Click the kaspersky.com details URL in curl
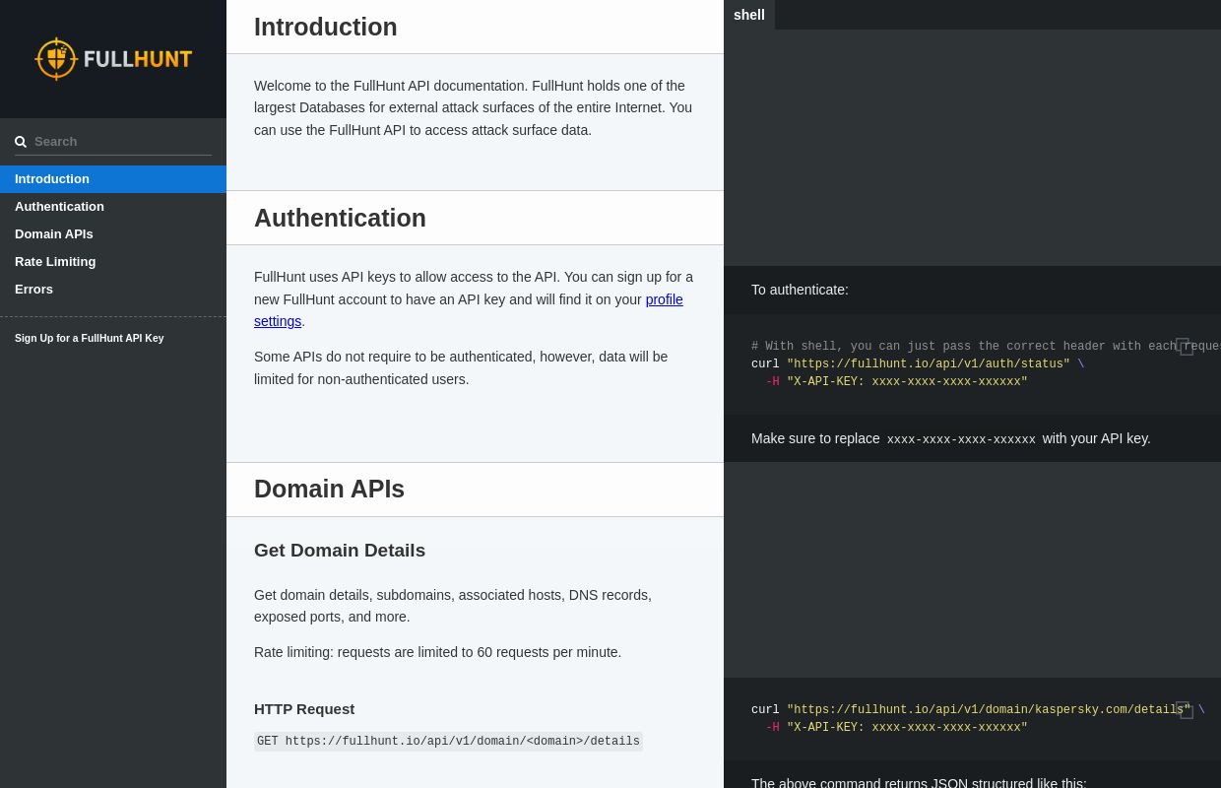 [989, 710]
